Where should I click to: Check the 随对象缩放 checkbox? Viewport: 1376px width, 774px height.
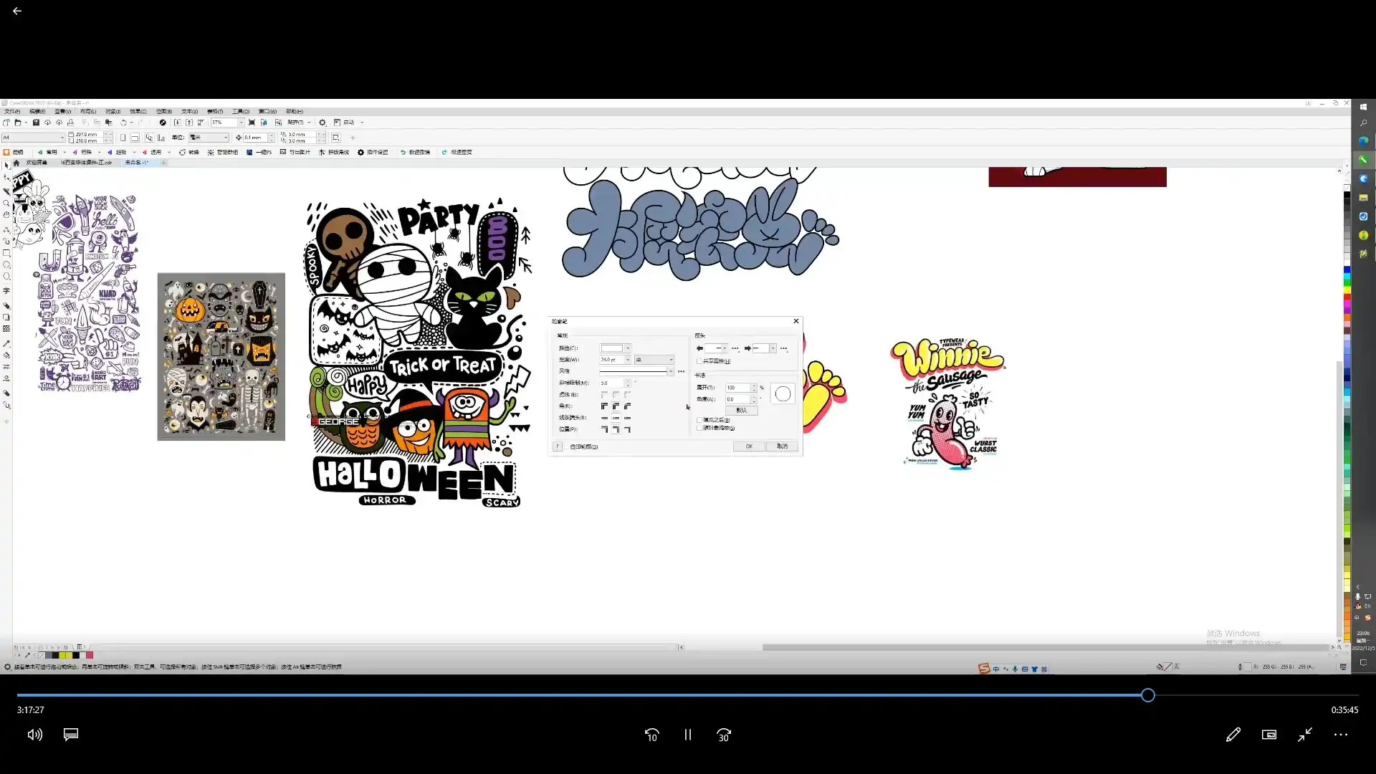pyautogui.click(x=699, y=428)
